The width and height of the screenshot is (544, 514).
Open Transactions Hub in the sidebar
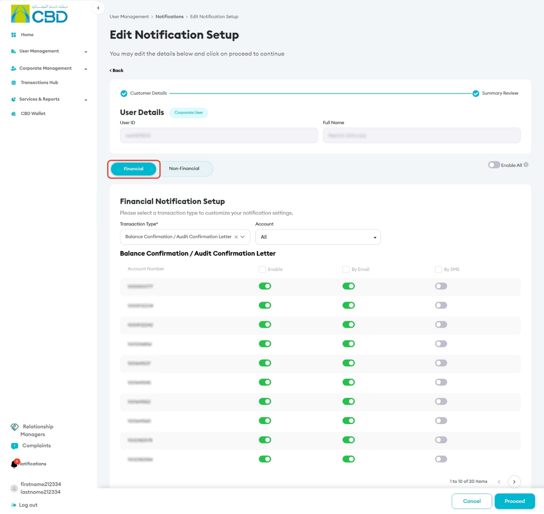pos(40,83)
